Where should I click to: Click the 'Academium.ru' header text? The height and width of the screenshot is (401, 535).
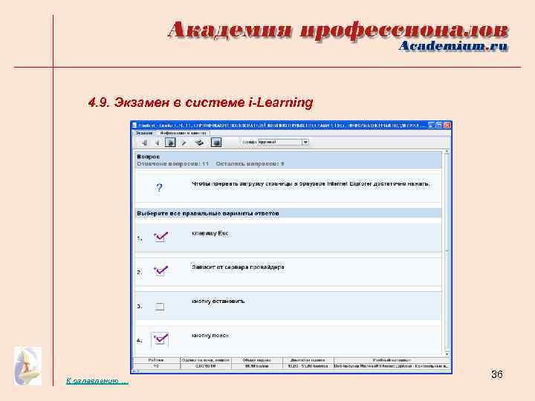453,46
